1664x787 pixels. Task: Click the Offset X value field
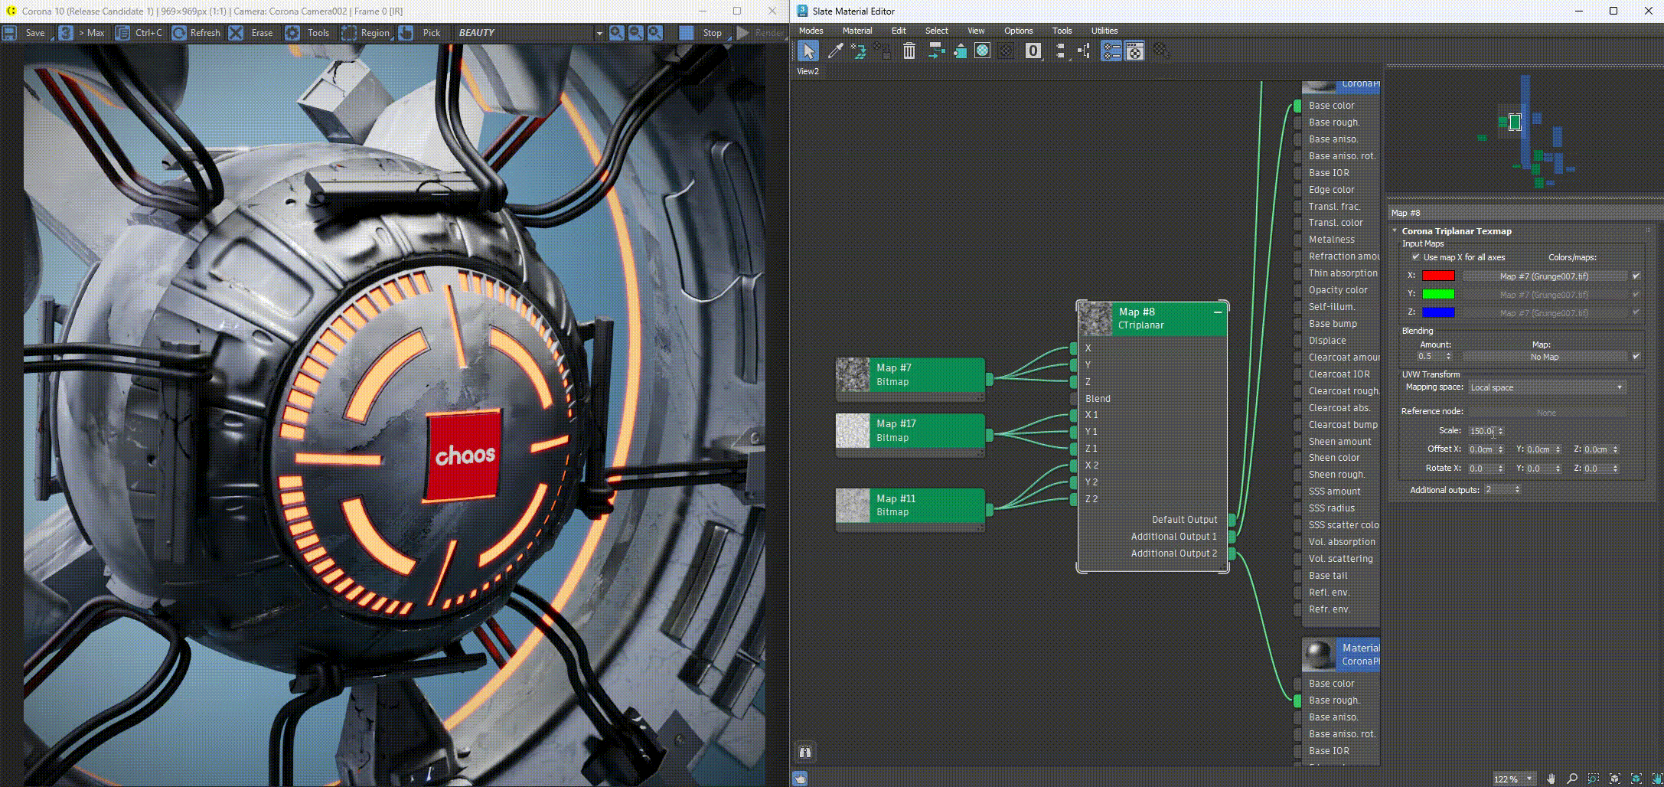tap(1482, 449)
